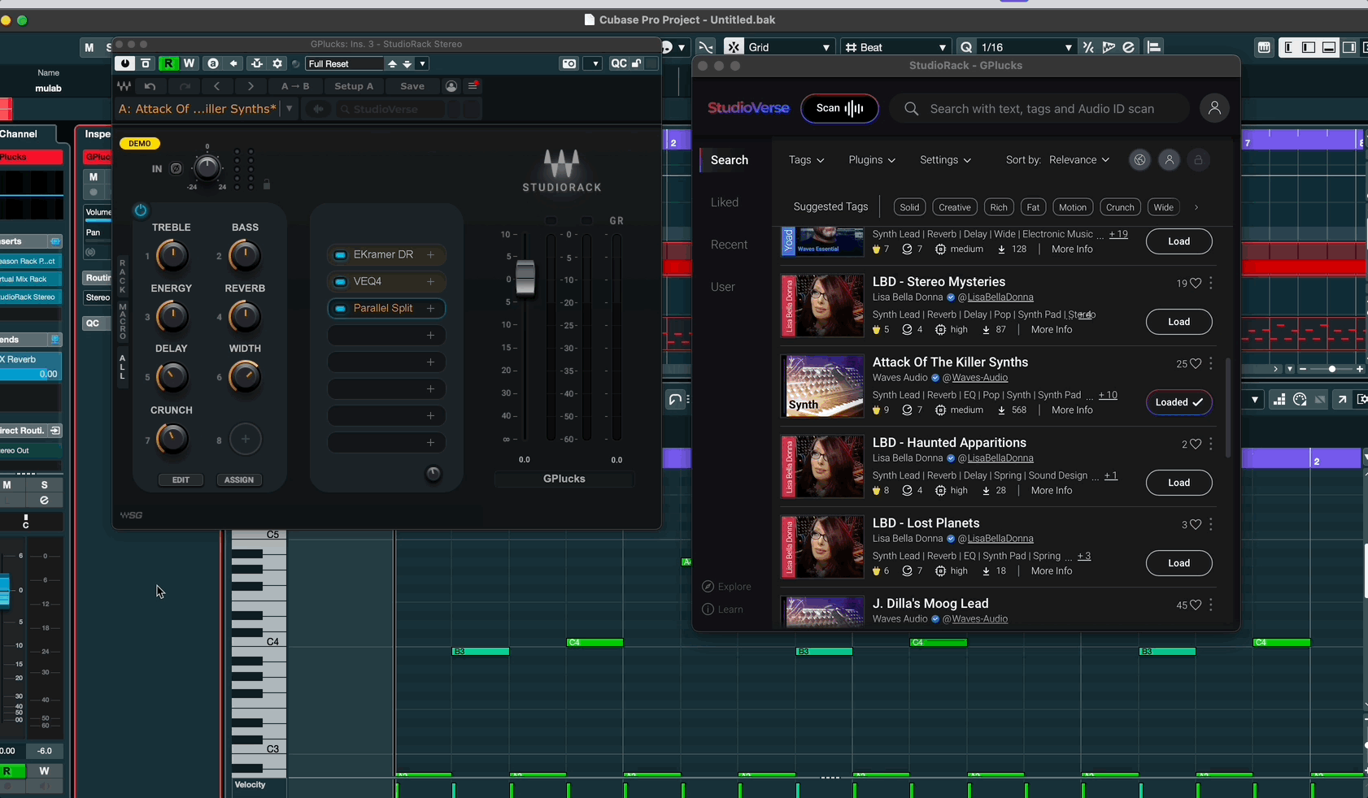
Task: Open the plugin settings gear icon
Action: [x=277, y=63]
